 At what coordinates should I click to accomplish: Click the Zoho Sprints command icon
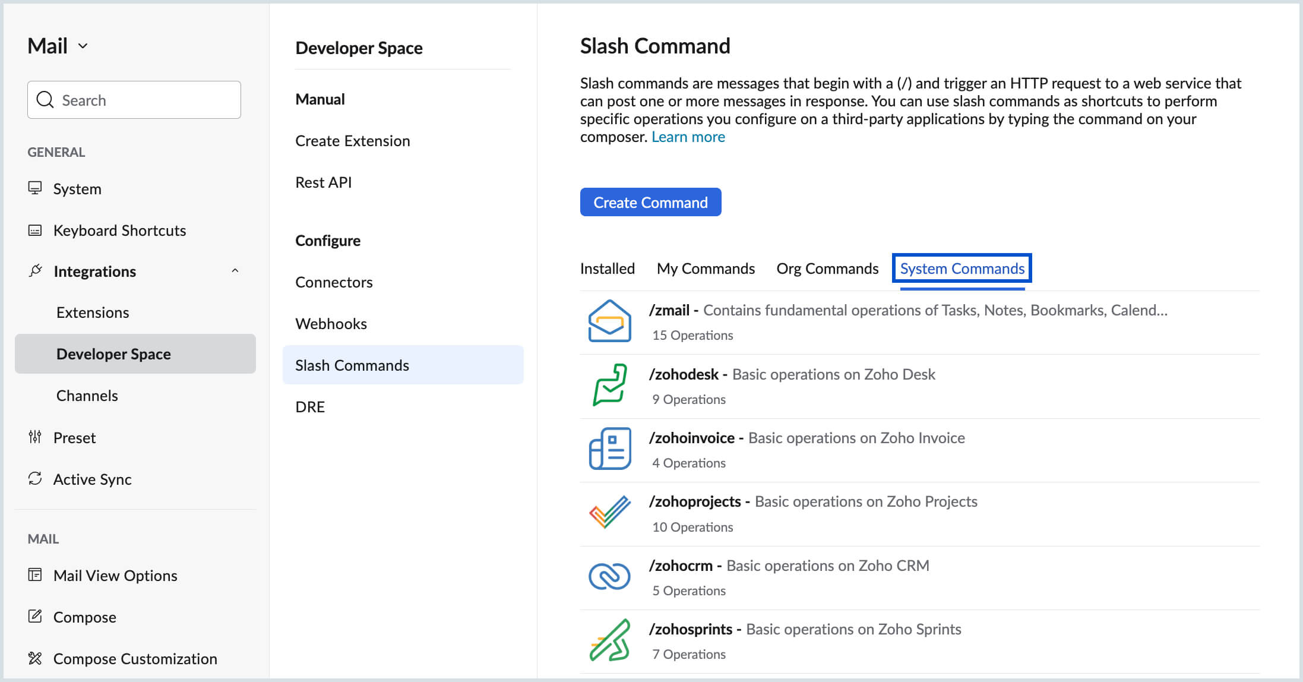(x=609, y=640)
